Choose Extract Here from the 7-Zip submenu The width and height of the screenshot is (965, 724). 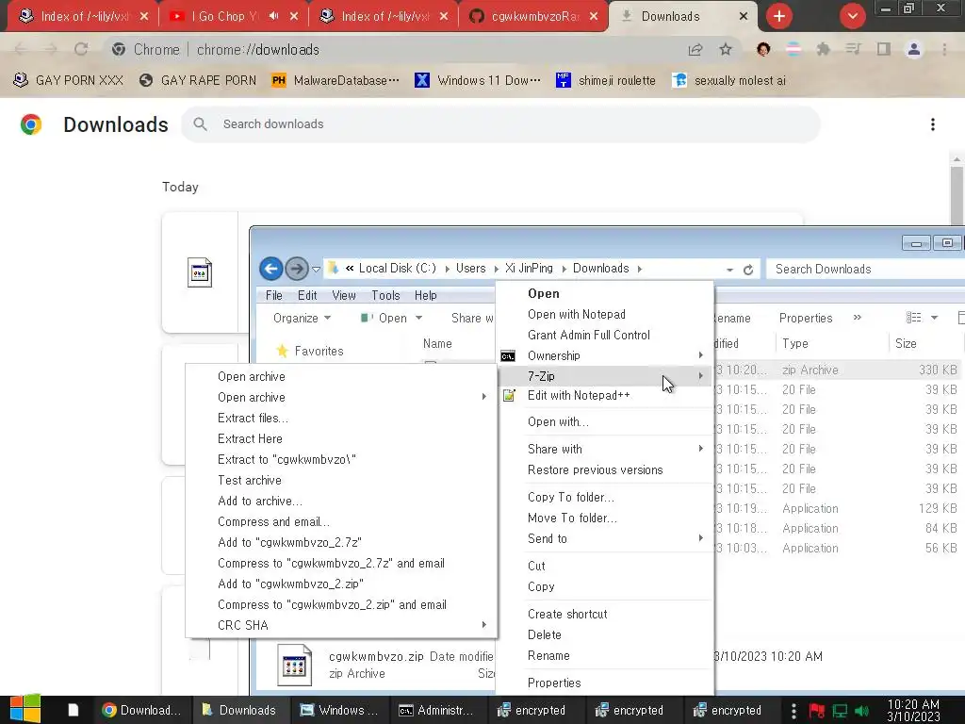coord(341,438)
